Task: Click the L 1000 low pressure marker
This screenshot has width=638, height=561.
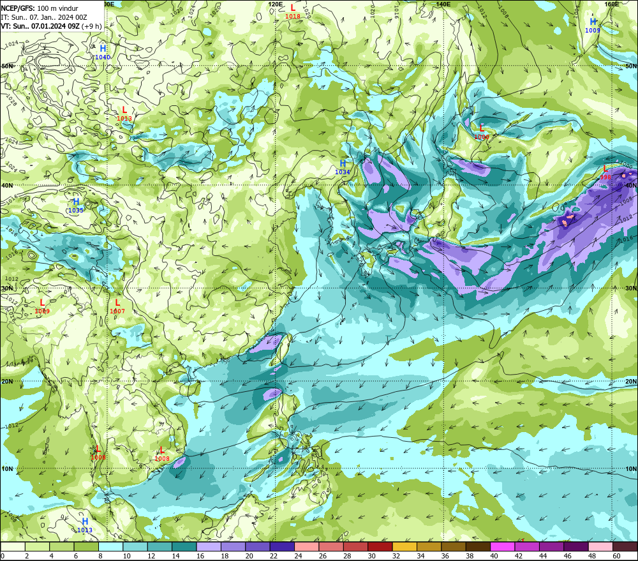Action: click(482, 132)
